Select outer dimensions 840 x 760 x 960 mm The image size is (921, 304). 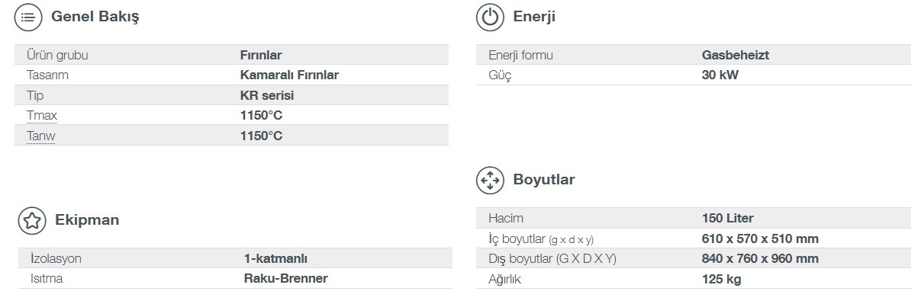tap(760, 258)
